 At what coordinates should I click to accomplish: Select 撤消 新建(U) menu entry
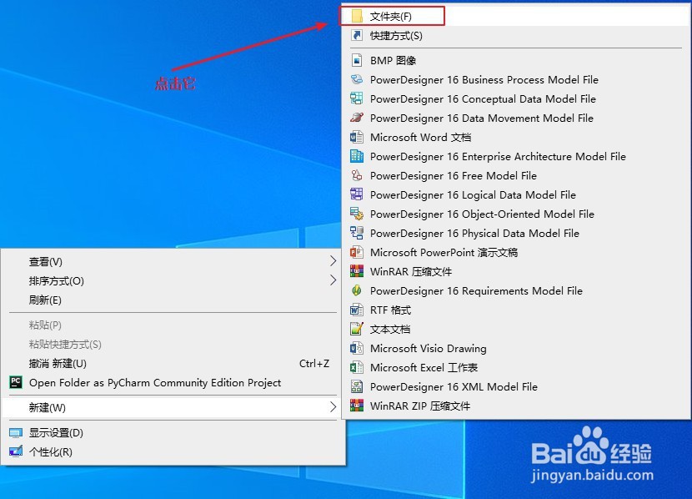pos(173,364)
